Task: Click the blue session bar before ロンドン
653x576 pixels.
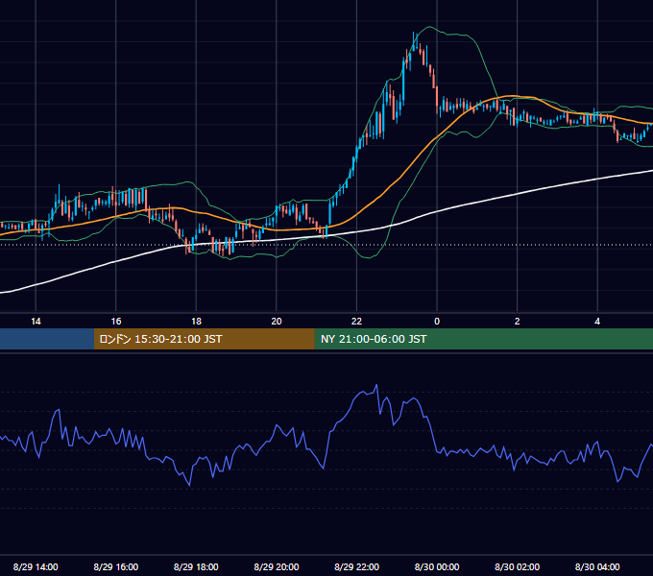Action: pos(47,339)
